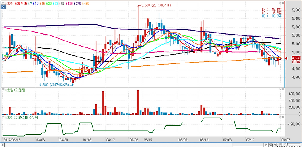302x147 pixels.
Task: Click the LH : 19.18% statistic
Action: pyautogui.click(x=271, y=9)
